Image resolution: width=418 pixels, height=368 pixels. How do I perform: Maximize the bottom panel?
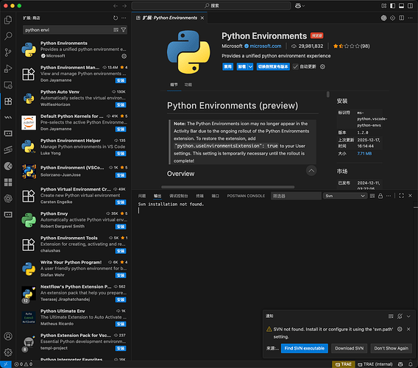click(401, 196)
